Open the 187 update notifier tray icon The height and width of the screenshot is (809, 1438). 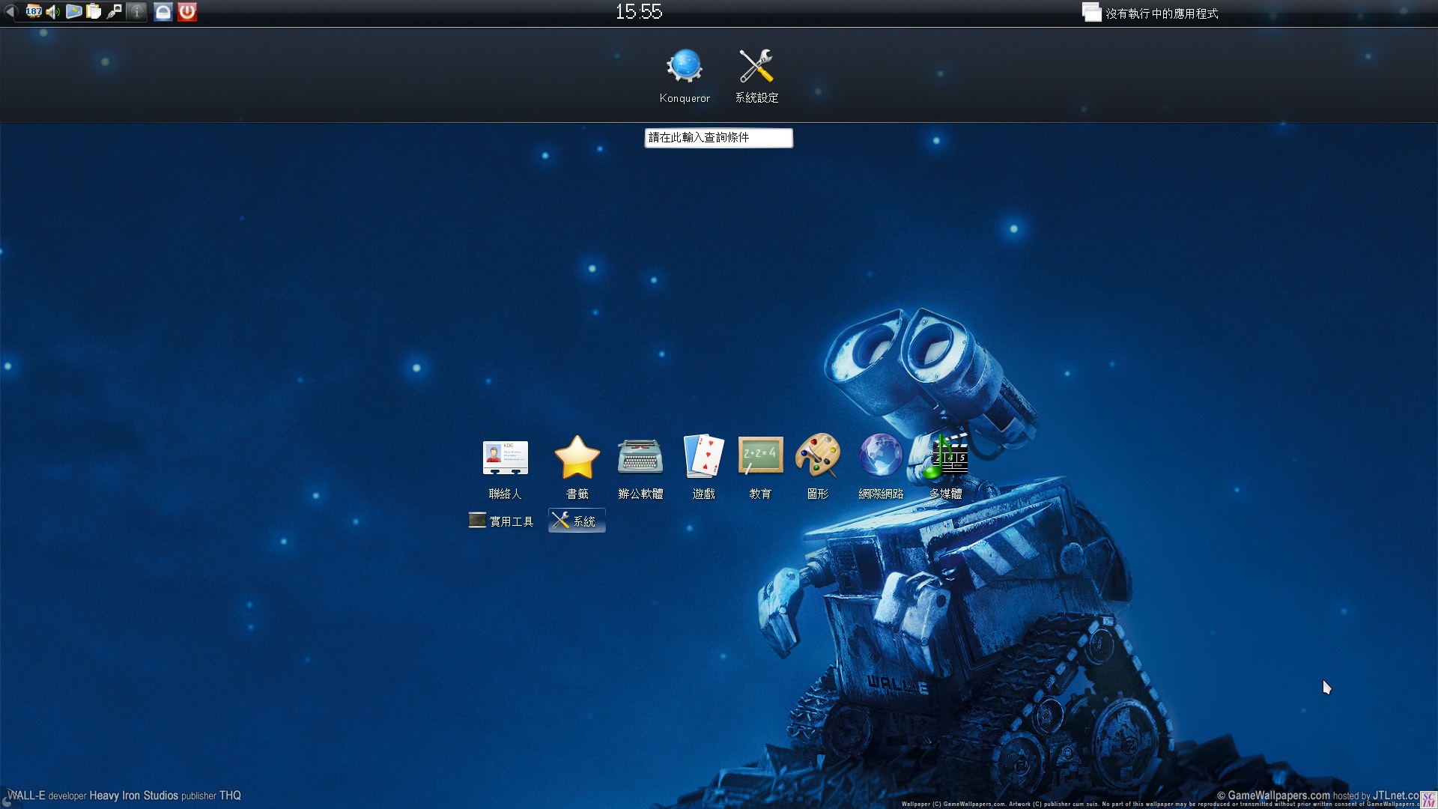(x=34, y=11)
